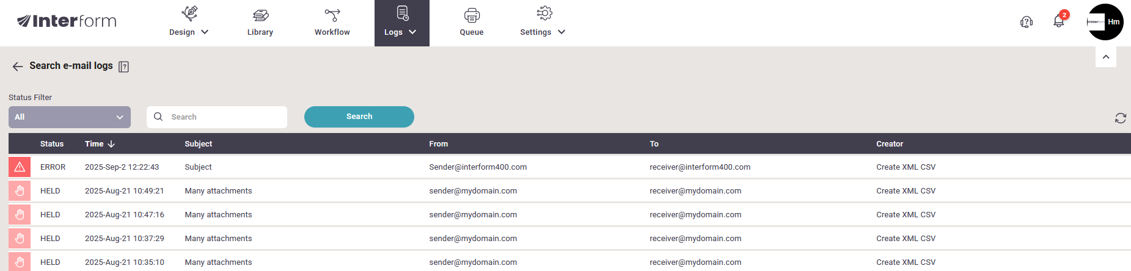This screenshot has height=271, width=1131.
Task: Expand the Logs menu
Action: 401,23
